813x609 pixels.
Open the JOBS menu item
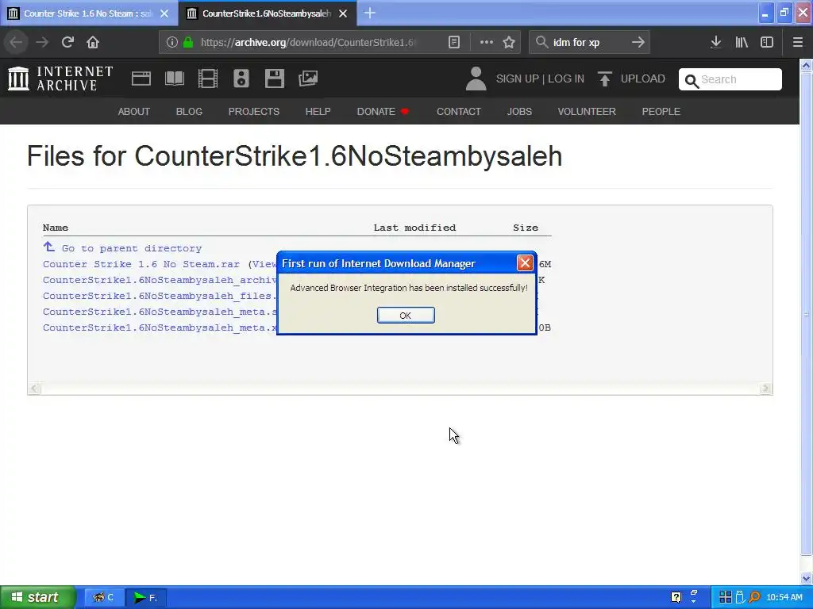tap(519, 111)
